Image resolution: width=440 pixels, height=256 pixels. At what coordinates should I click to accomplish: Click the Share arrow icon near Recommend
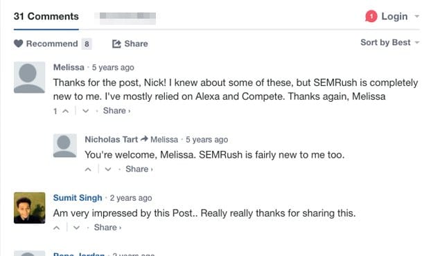pyautogui.click(x=116, y=44)
